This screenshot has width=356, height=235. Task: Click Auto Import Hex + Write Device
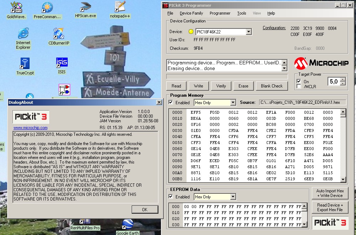click(x=330, y=193)
